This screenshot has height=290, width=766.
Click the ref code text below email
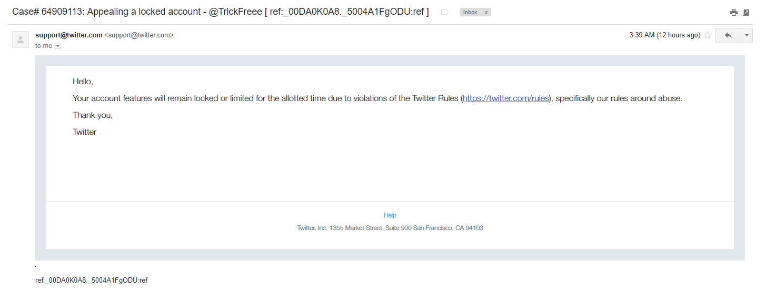pos(91,281)
